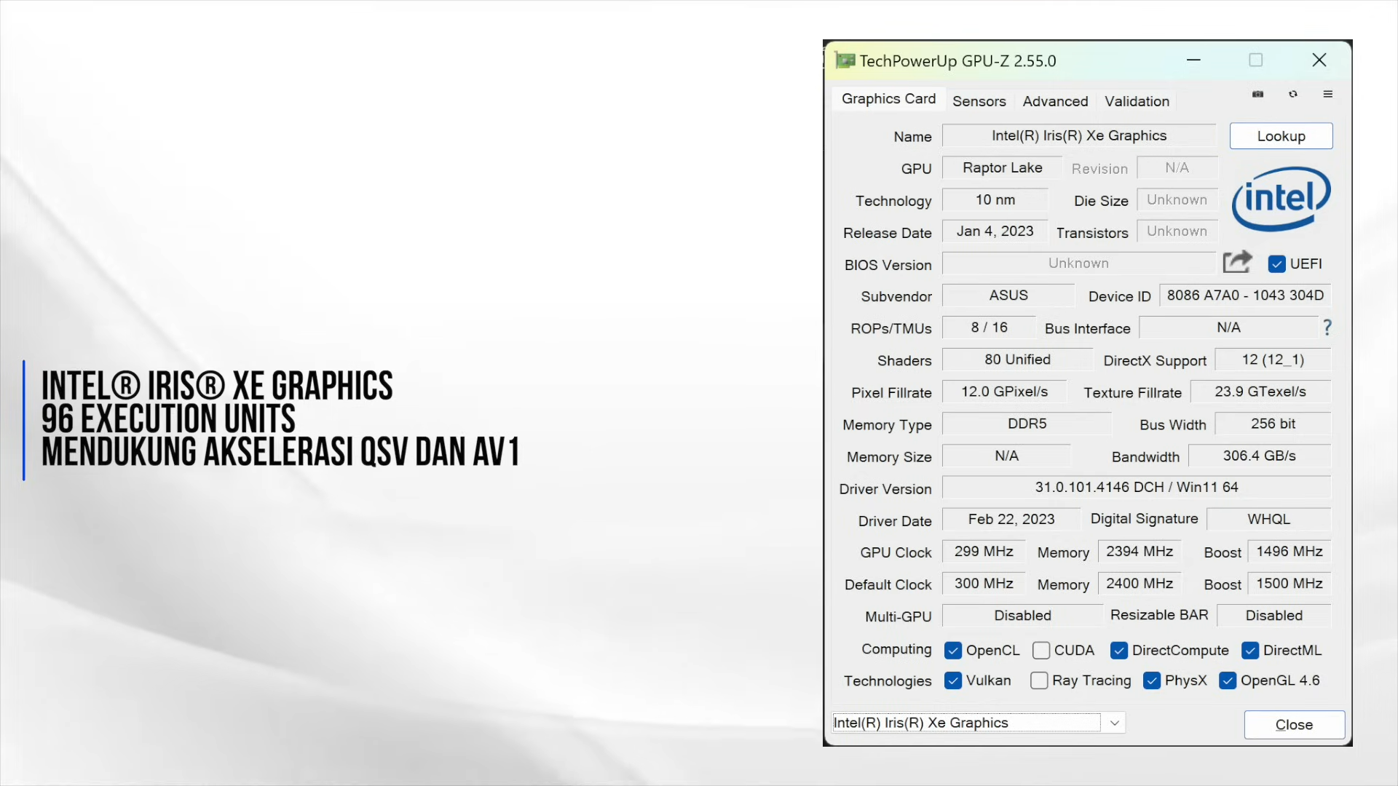
Task: Click the Pixel Fillrate value 12.0 GPixel/s
Action: (x=1004, y=392)
